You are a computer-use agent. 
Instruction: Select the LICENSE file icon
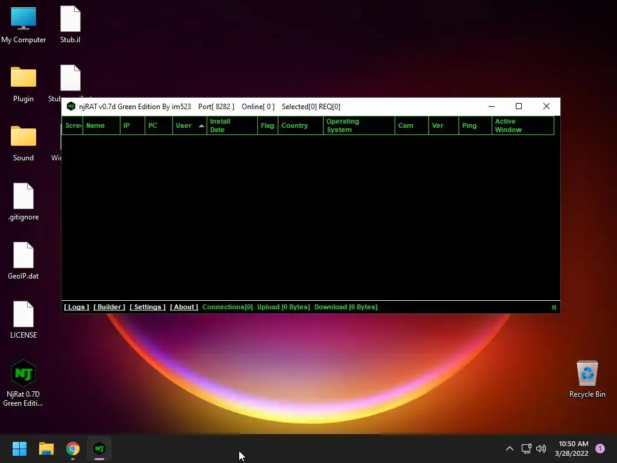[x=23, y=320]
